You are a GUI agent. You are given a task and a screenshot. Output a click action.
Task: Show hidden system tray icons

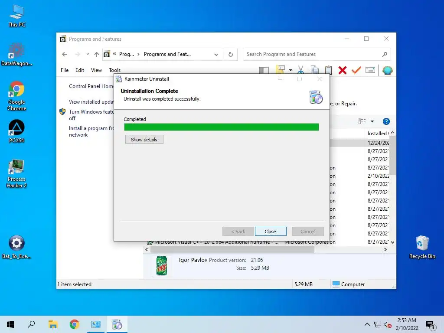[367, 324]
